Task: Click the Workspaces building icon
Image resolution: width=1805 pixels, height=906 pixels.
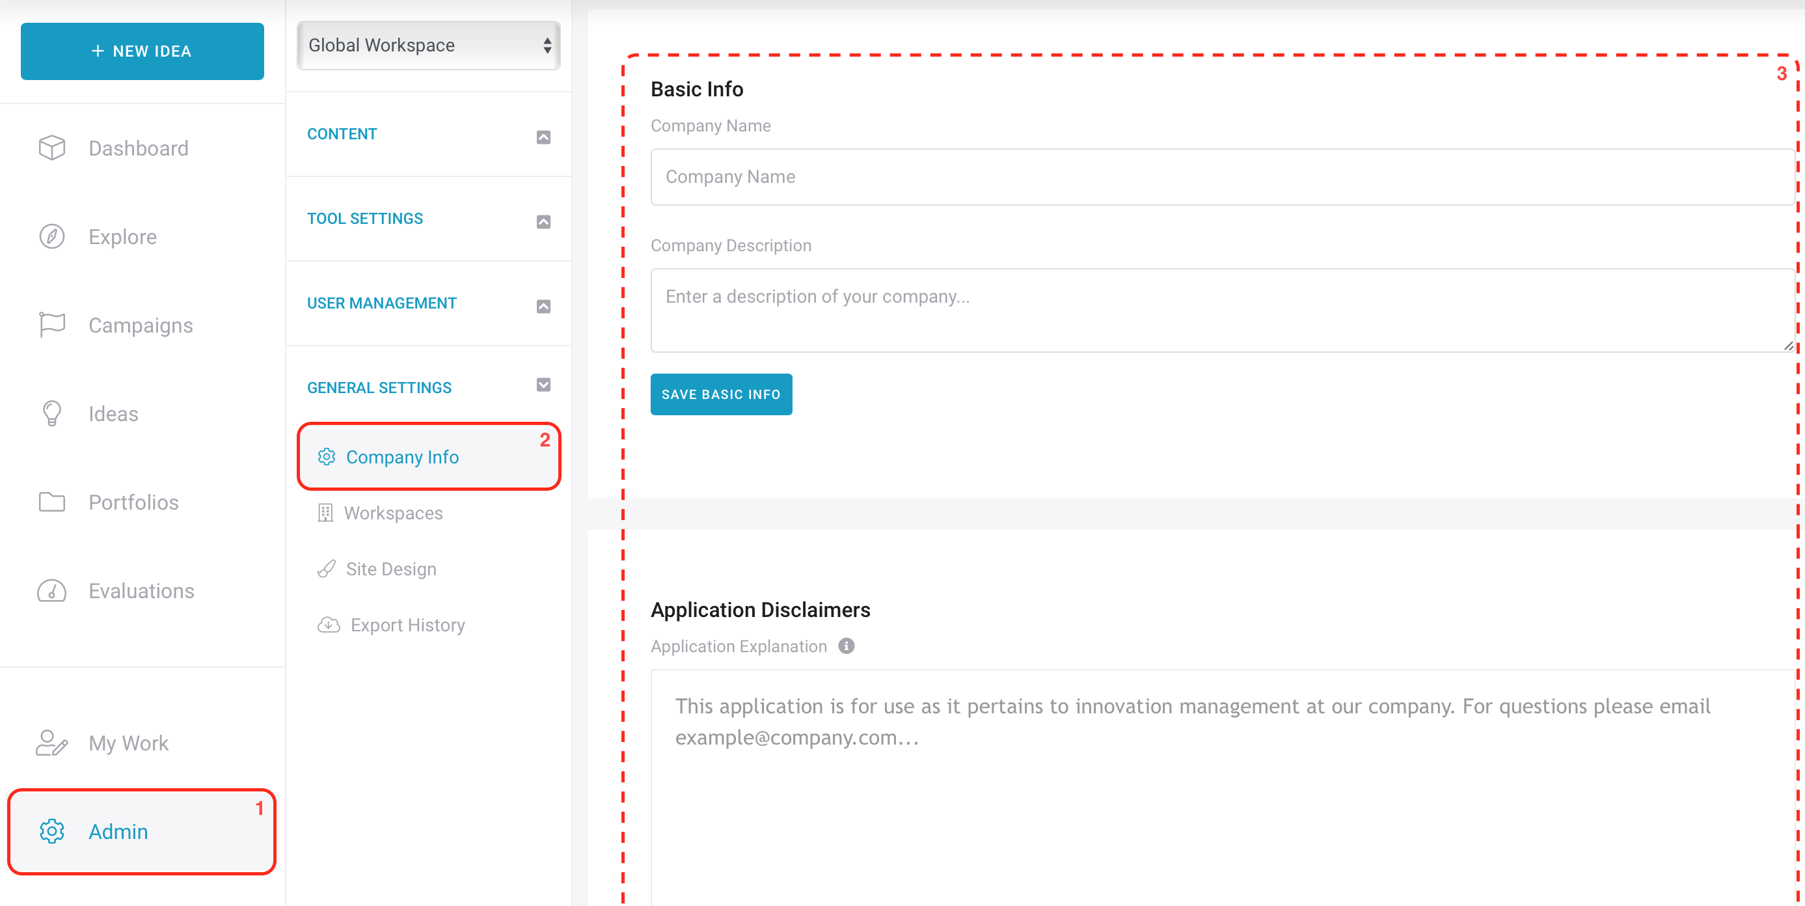Action: (325, 513)
